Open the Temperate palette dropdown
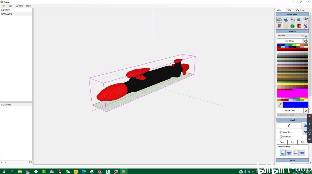 290,36
